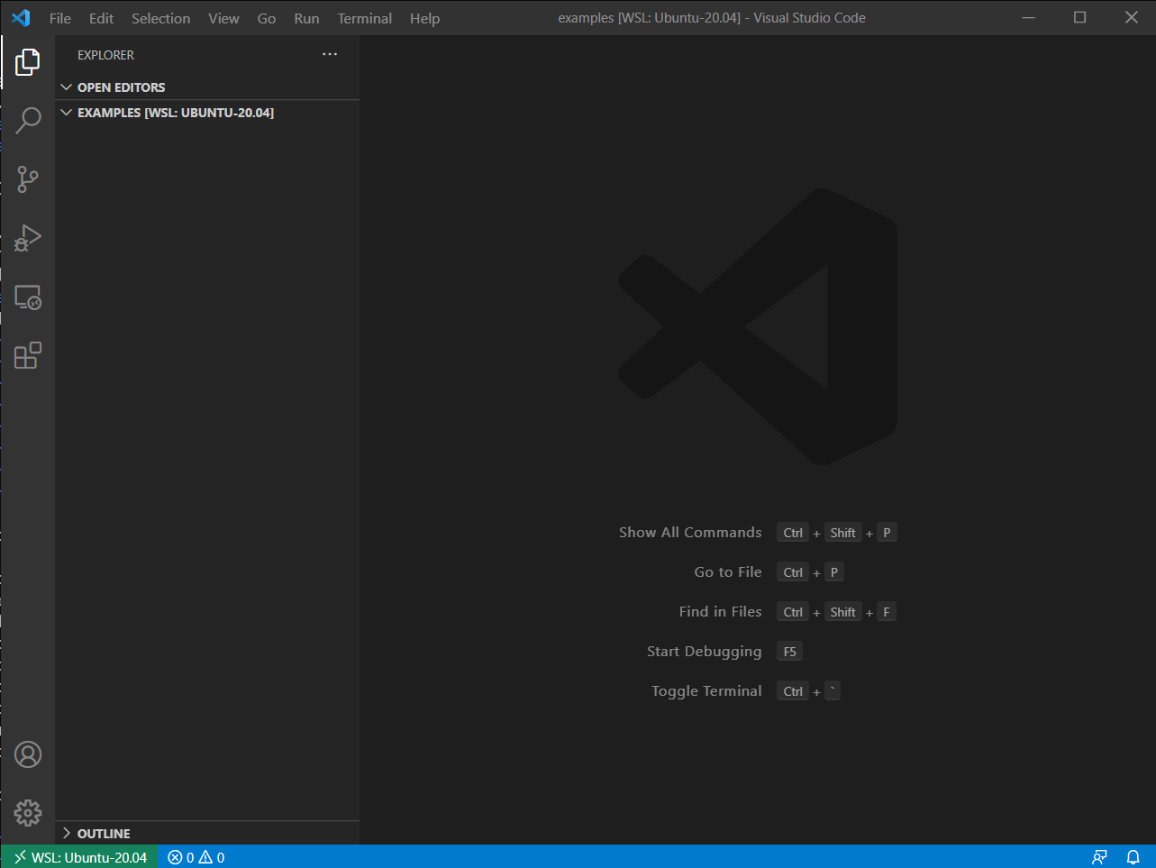Open the Selection menu
The image size is (1156, 868).
click(x=160, y=18)
